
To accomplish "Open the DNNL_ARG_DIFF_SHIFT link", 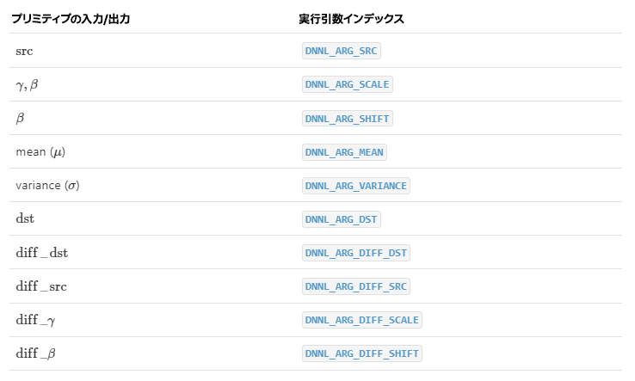I will (x=362, y=353).
